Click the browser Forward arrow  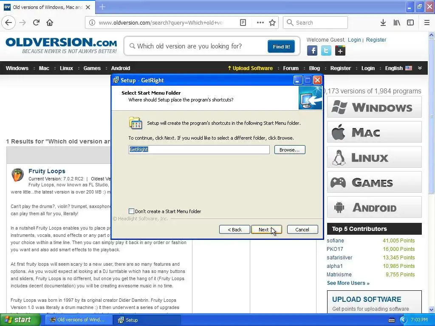23,22
